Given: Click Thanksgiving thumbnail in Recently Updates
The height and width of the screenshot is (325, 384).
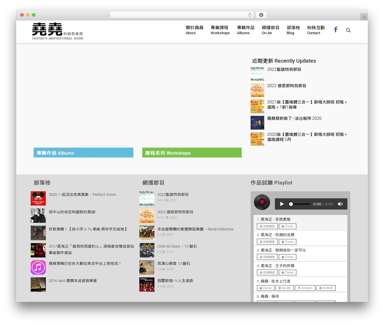Looking at the screenshot, I should pyautogui.click(x=257, y=90).
